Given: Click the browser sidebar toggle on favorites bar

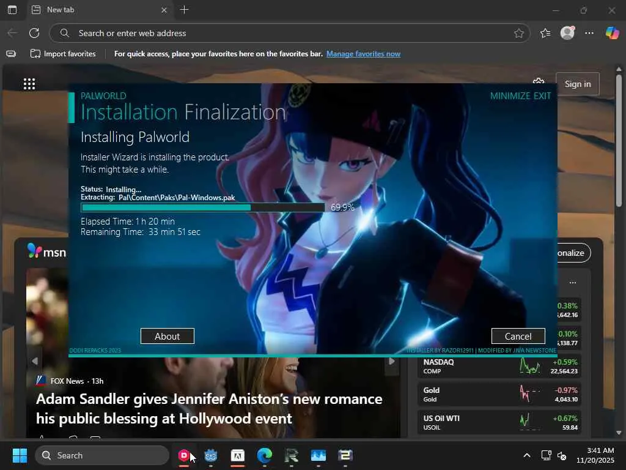Looking at the screenshot, I should pyautogui.click(x=11, y=54).
